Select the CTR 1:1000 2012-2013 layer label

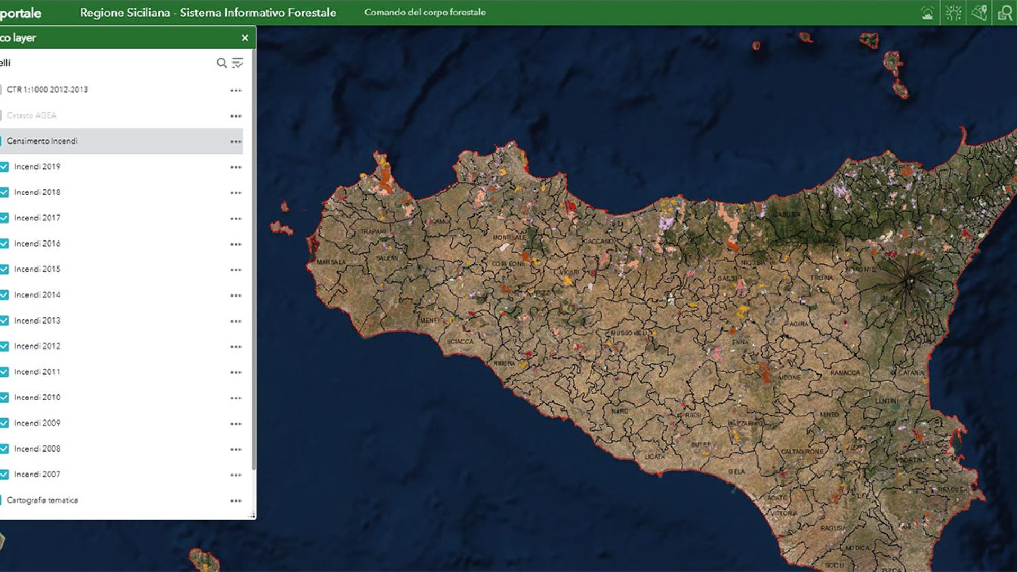pos(47,90)
